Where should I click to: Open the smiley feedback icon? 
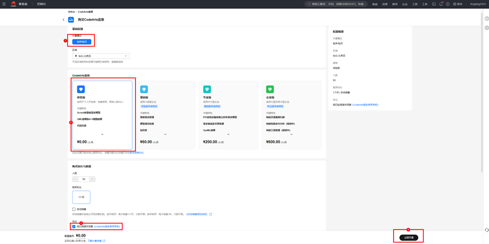tap(487, 28)
